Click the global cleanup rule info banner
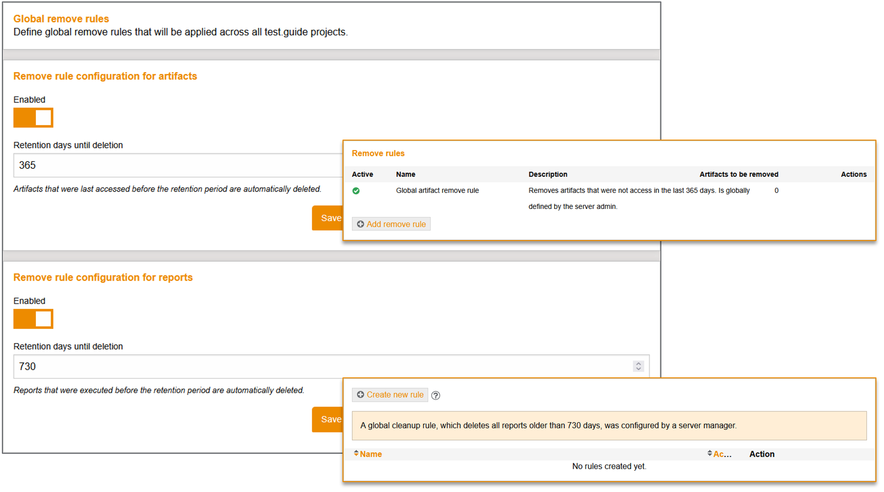The width and height of the screenshot is (884, 492). (x=609, y=426)
